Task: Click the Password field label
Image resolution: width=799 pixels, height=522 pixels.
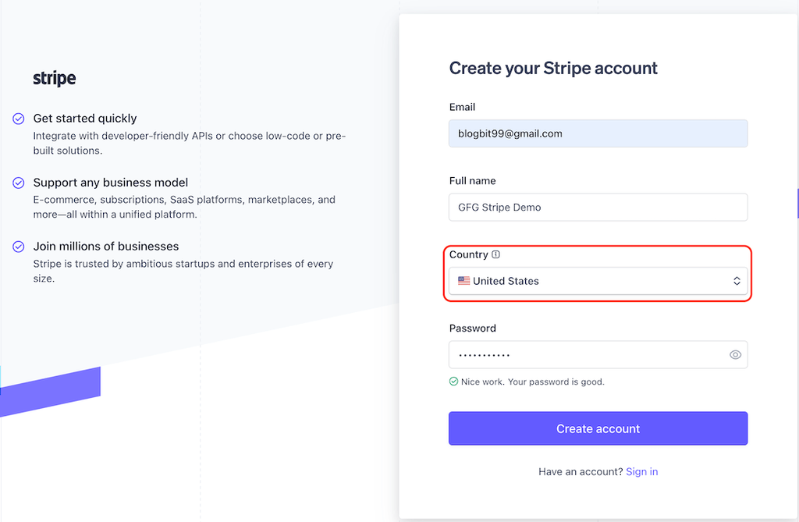Action: [472, 328]
